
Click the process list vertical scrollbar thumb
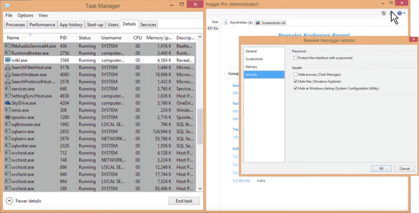point(200,127)
